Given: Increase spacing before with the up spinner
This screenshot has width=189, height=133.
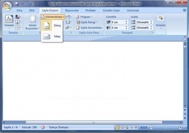Looking at the screenshot, I should 151,21.
